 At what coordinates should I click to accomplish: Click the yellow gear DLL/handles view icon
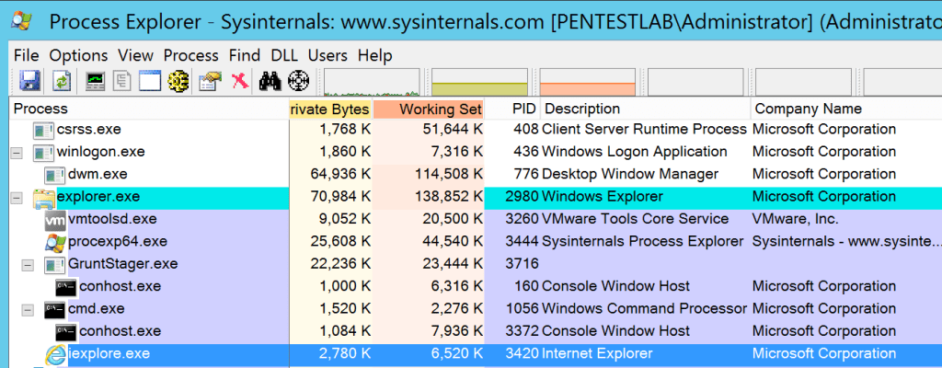[178, 82]
